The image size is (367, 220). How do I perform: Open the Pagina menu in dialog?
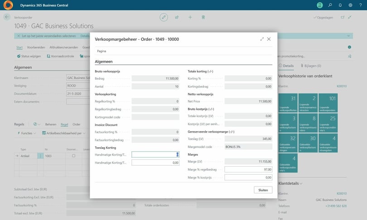click(x=101, y=51)
